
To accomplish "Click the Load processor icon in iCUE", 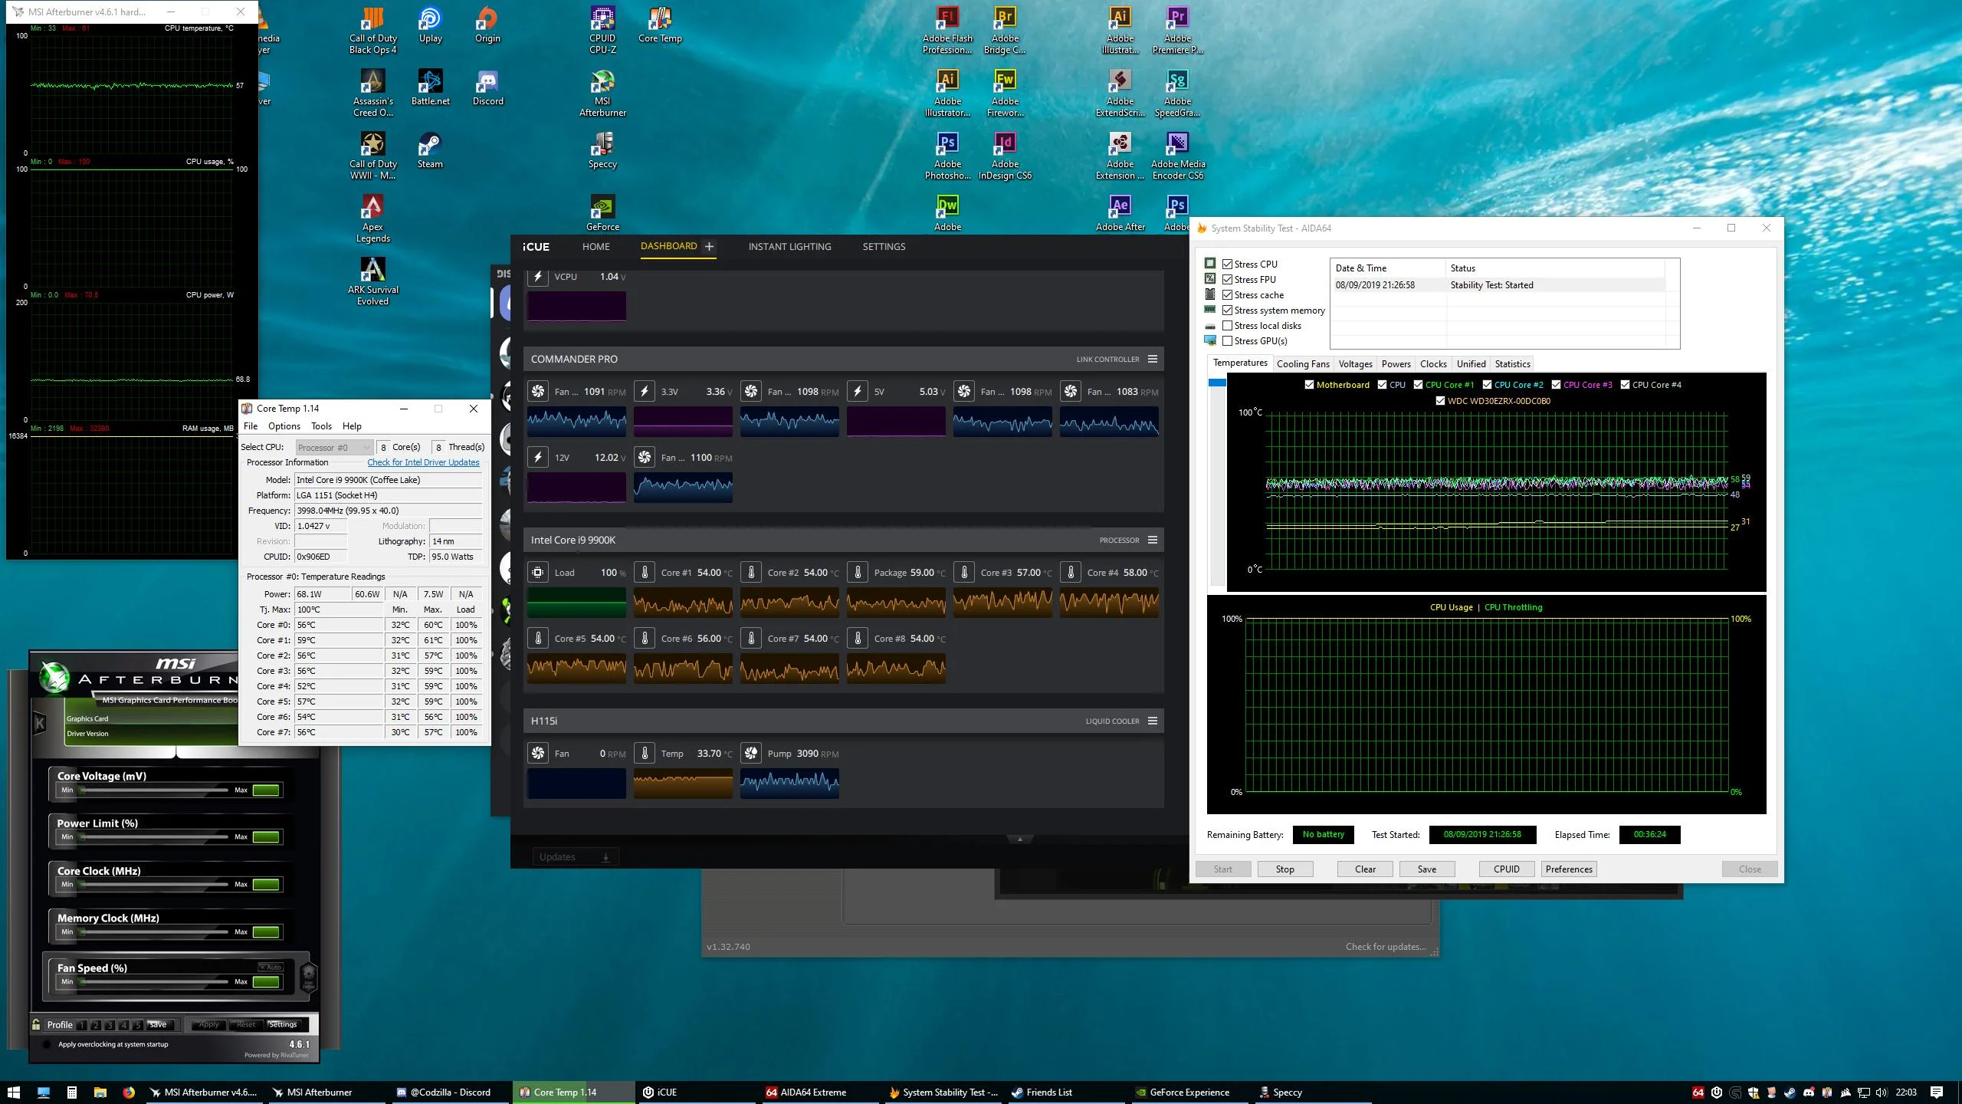I will [x=538, y=572].
